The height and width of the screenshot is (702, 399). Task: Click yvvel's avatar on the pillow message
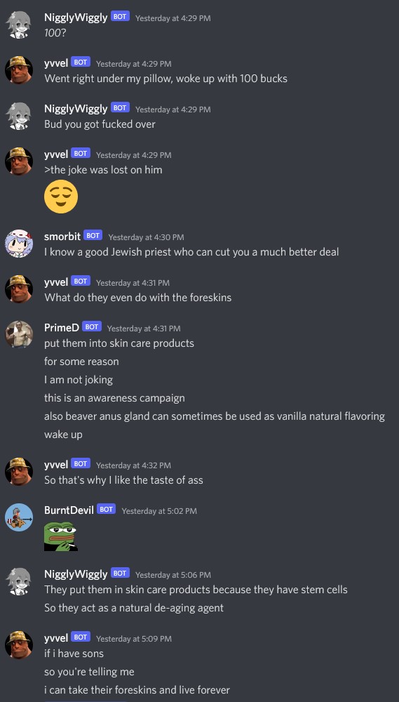tap(19, 71)
